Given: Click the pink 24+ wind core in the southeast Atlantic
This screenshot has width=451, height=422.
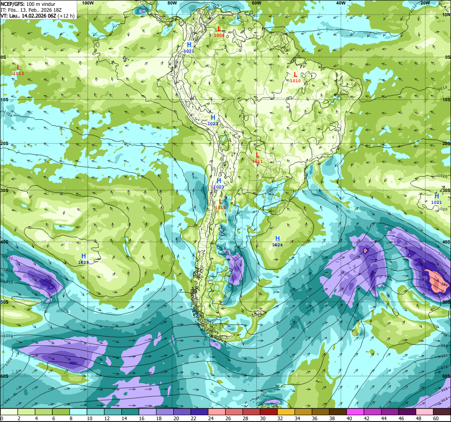Looking at the screenshot, I should (436, 281).
